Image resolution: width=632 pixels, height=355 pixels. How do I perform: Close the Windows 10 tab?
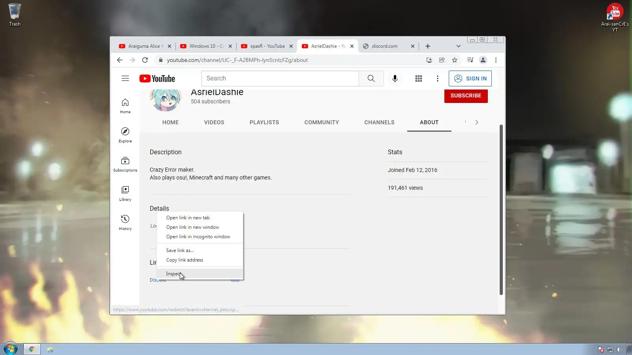click(230, 46)
